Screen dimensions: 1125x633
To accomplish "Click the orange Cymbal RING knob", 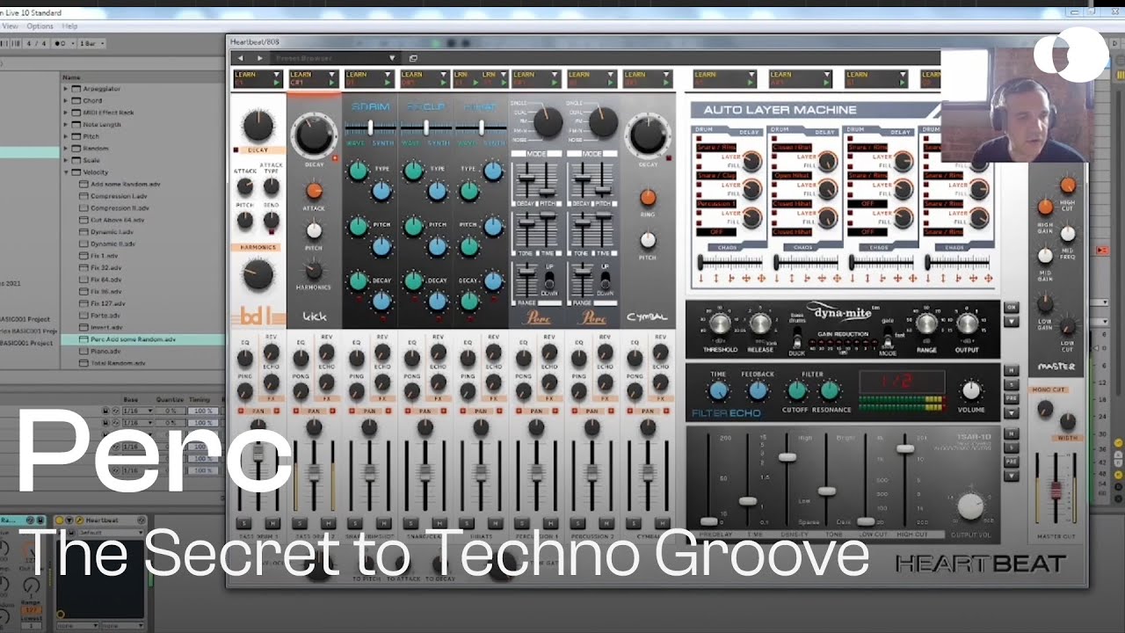I will (648, 197).
